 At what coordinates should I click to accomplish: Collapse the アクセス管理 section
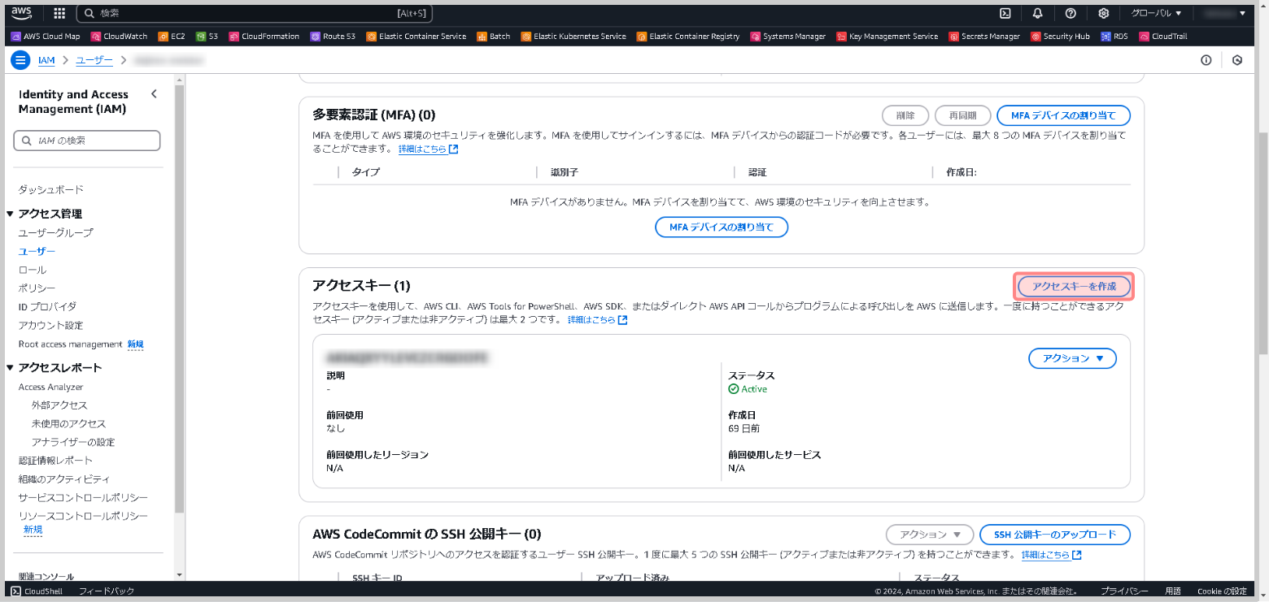(11, 214)
